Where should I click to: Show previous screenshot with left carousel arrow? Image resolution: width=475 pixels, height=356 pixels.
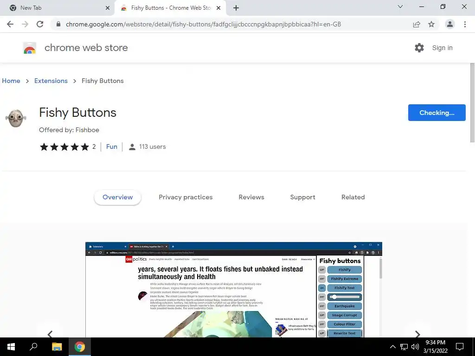click(50, 334)
